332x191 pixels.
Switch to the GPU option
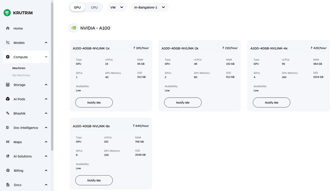click(77, 7)
